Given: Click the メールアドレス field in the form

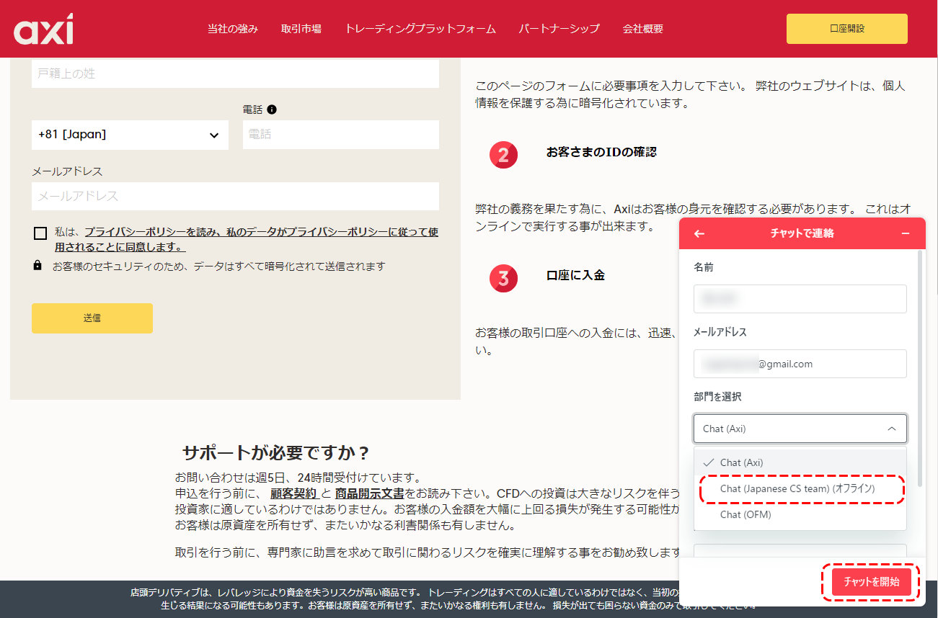Looking at the screenshot, I should pyautogui.click(x=235, y=196).
